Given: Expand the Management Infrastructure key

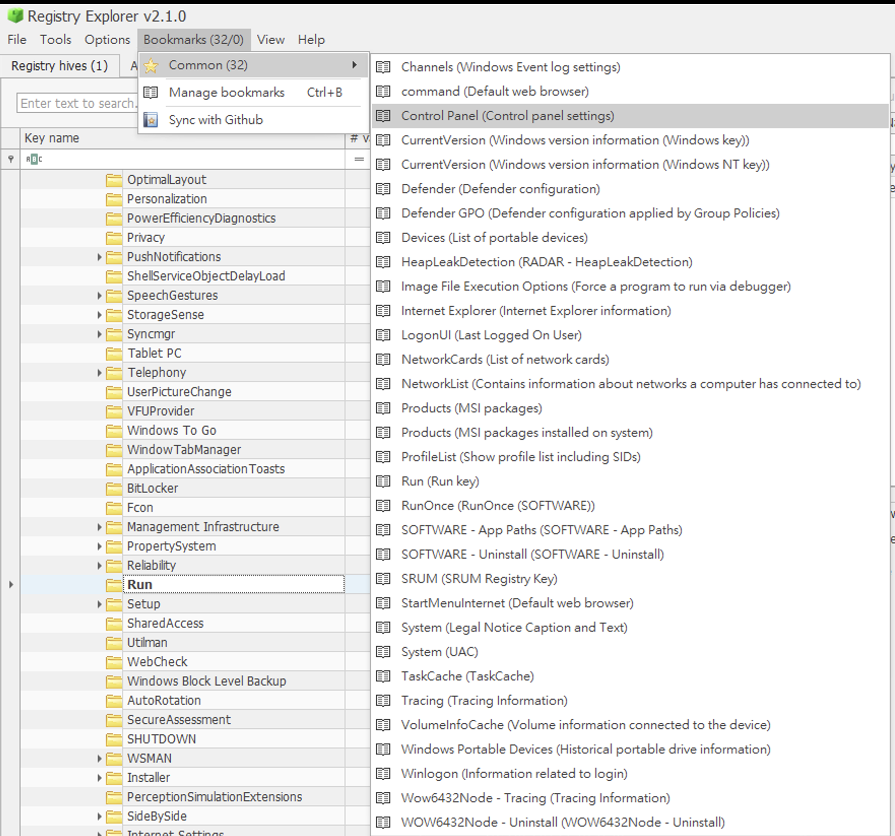Looking at the screenshot, I should (x=100, y=527).
